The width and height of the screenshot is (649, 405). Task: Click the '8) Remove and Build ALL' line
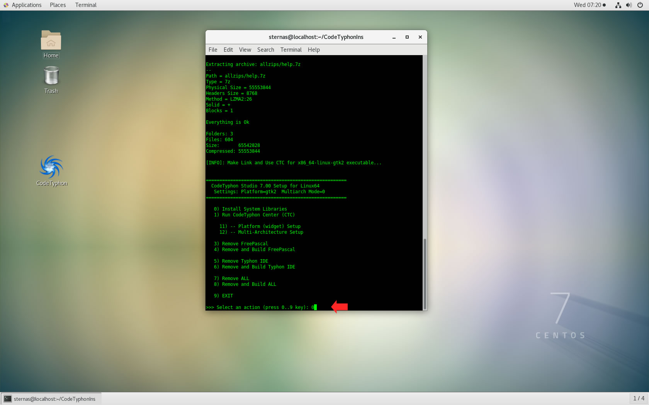(x=245, y=284)
